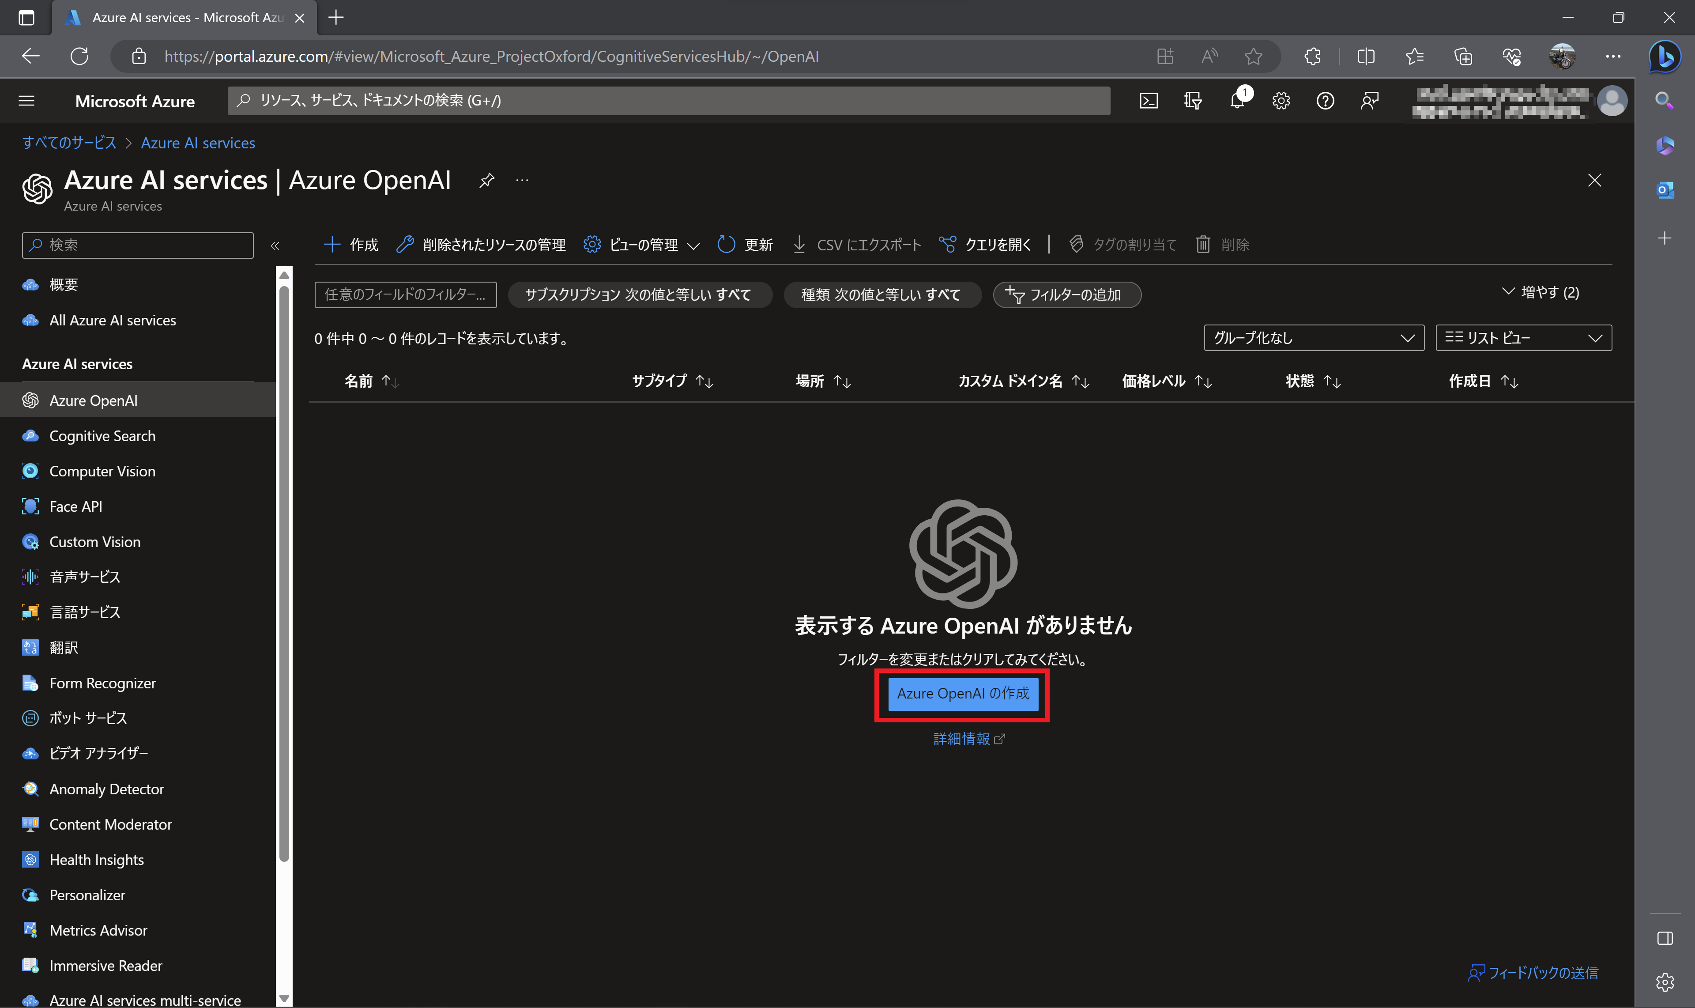Select Face API menu item

138,506
